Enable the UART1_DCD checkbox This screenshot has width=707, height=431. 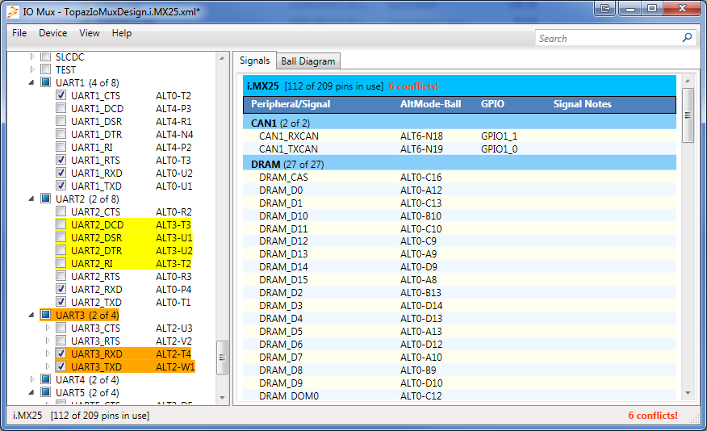(x=61, y=108)
